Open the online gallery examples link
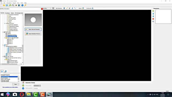 [x=10, y=87]
